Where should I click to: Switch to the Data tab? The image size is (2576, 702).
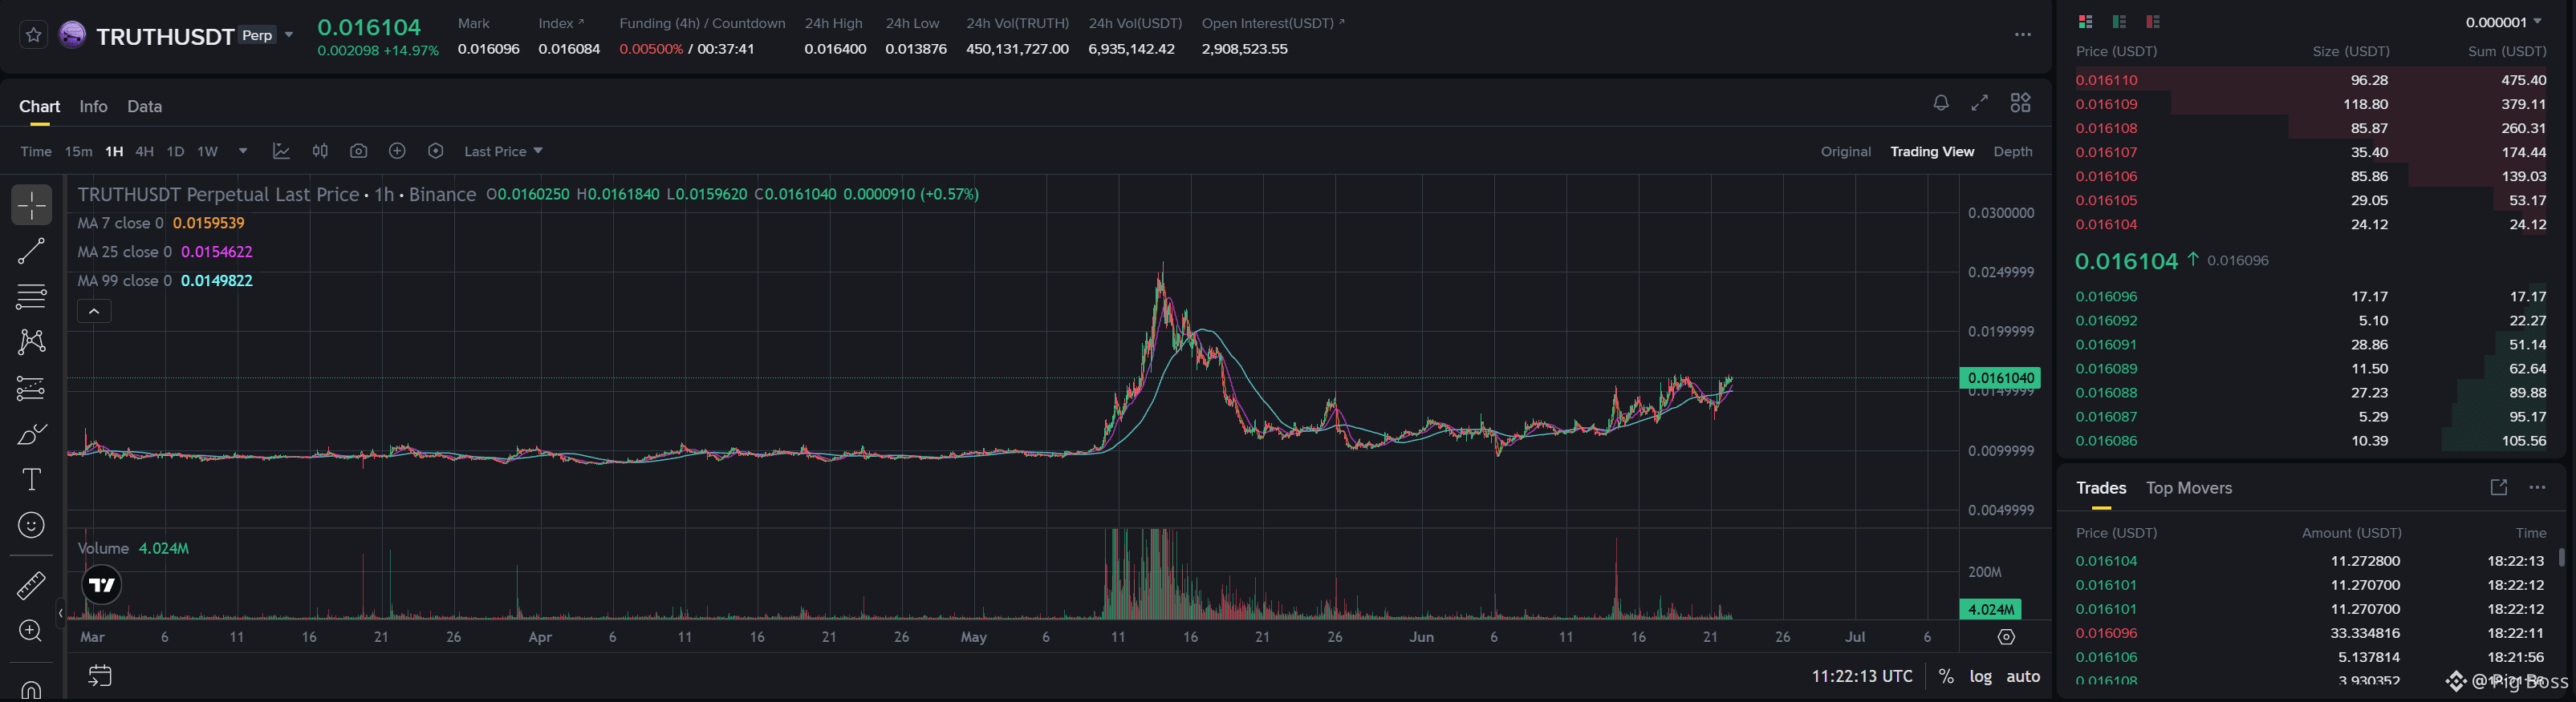(144, 106)
